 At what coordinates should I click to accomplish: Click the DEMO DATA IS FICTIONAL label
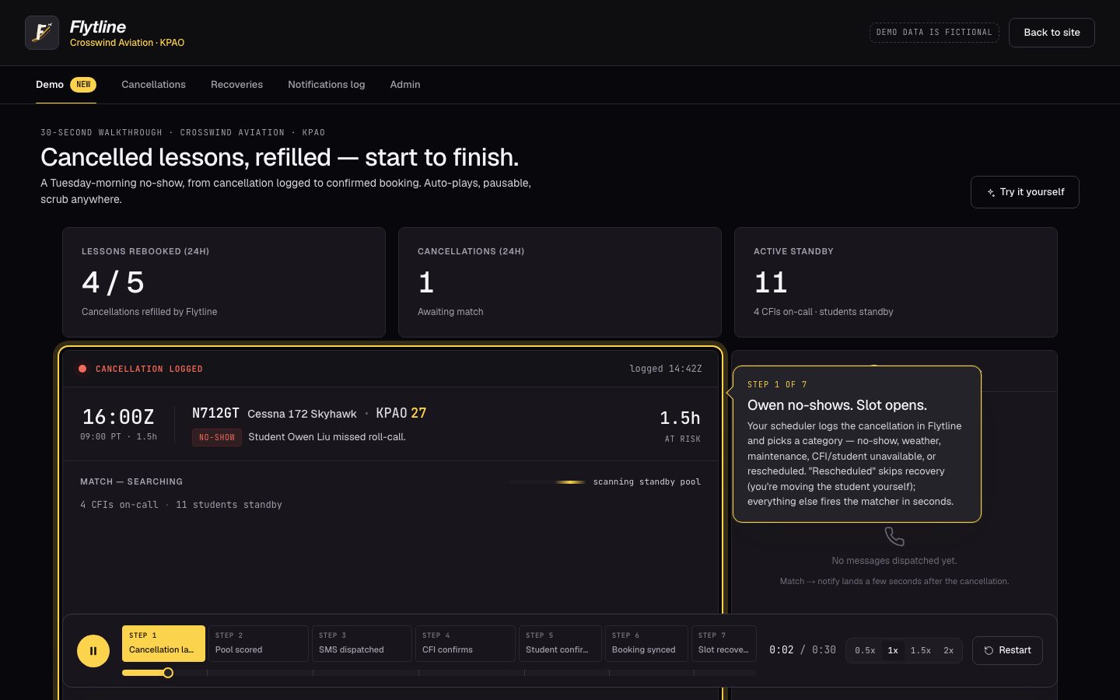(x=934, y=33)
